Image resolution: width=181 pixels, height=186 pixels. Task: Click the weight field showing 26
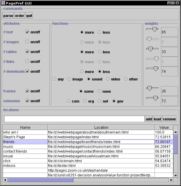click(x=169, y=91)
